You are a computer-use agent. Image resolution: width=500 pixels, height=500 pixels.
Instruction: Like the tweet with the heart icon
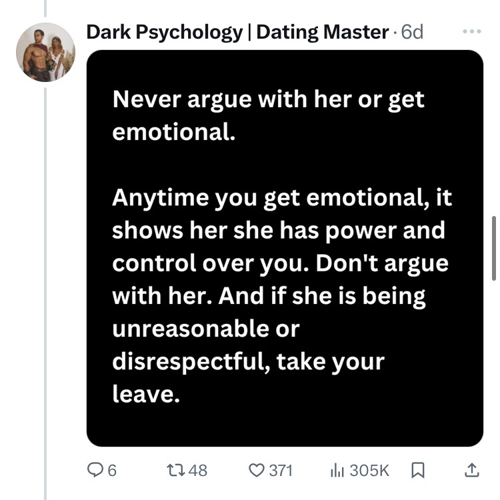pos(256,471)
